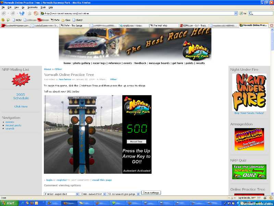Follow the photo gallery navigation link
The width and height of the screenshot is (274, 206).
click(82, 63)
